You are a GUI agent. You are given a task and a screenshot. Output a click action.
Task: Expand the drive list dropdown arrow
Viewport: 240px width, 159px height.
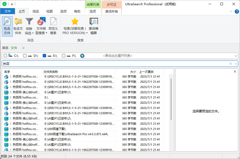tap(236, 56)
